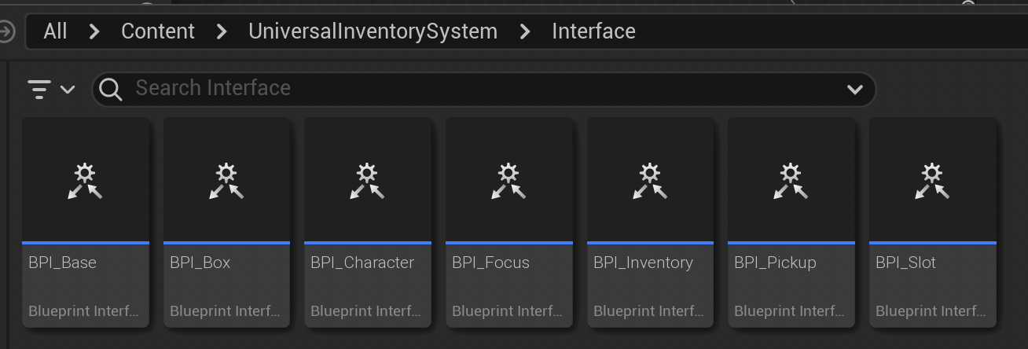Navigate to the All breadcrumb
This screenshot has height=349, width=1028.
point(55,31)
